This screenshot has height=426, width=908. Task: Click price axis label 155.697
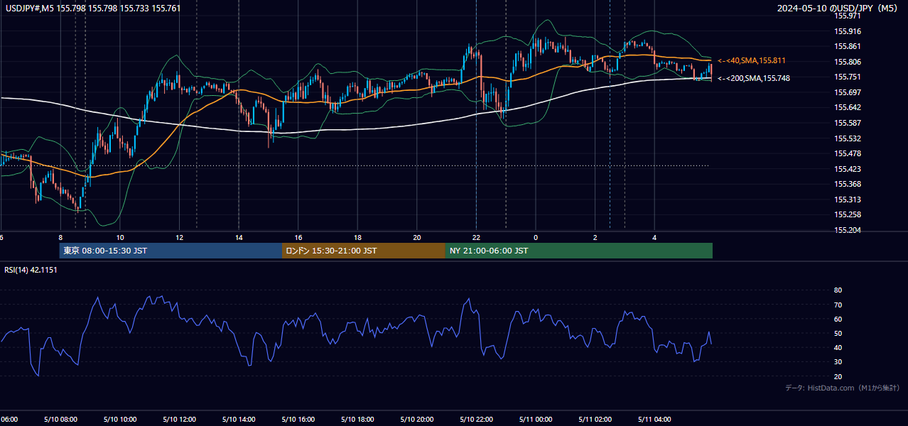click(848, 92)
